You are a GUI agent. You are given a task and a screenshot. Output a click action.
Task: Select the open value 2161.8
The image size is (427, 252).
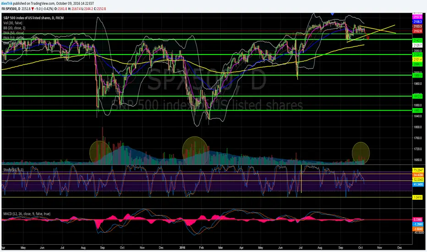(x=62, y=9)
